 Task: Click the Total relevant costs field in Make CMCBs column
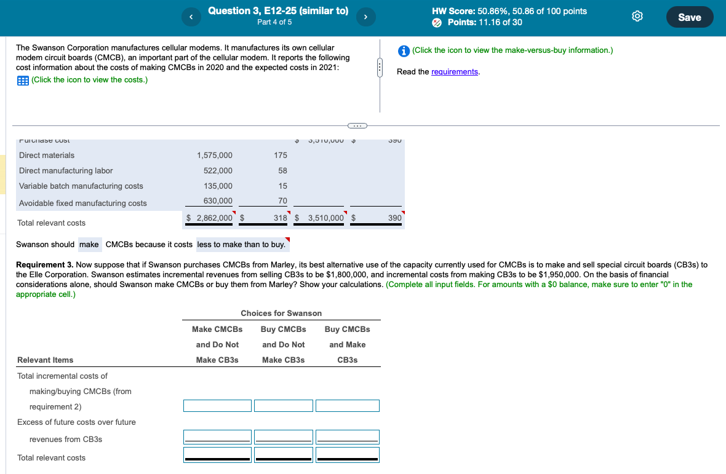[217, 454]
